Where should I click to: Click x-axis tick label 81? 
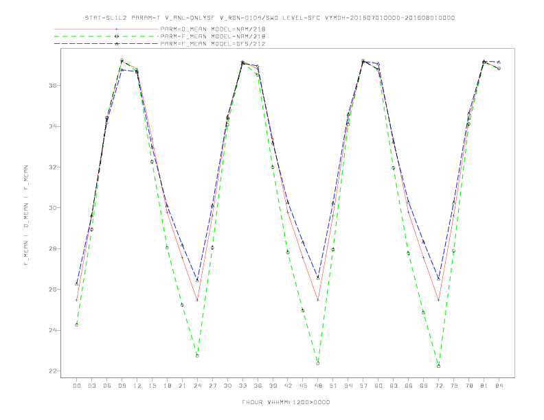coord(484,386)
